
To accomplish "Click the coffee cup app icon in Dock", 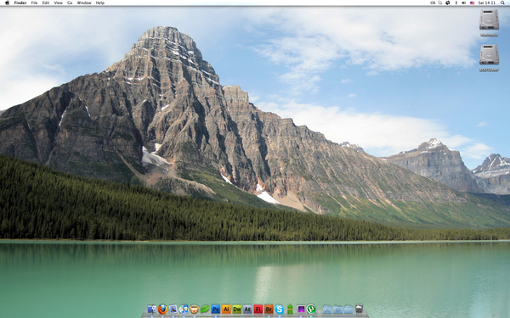I will [194, 310].
